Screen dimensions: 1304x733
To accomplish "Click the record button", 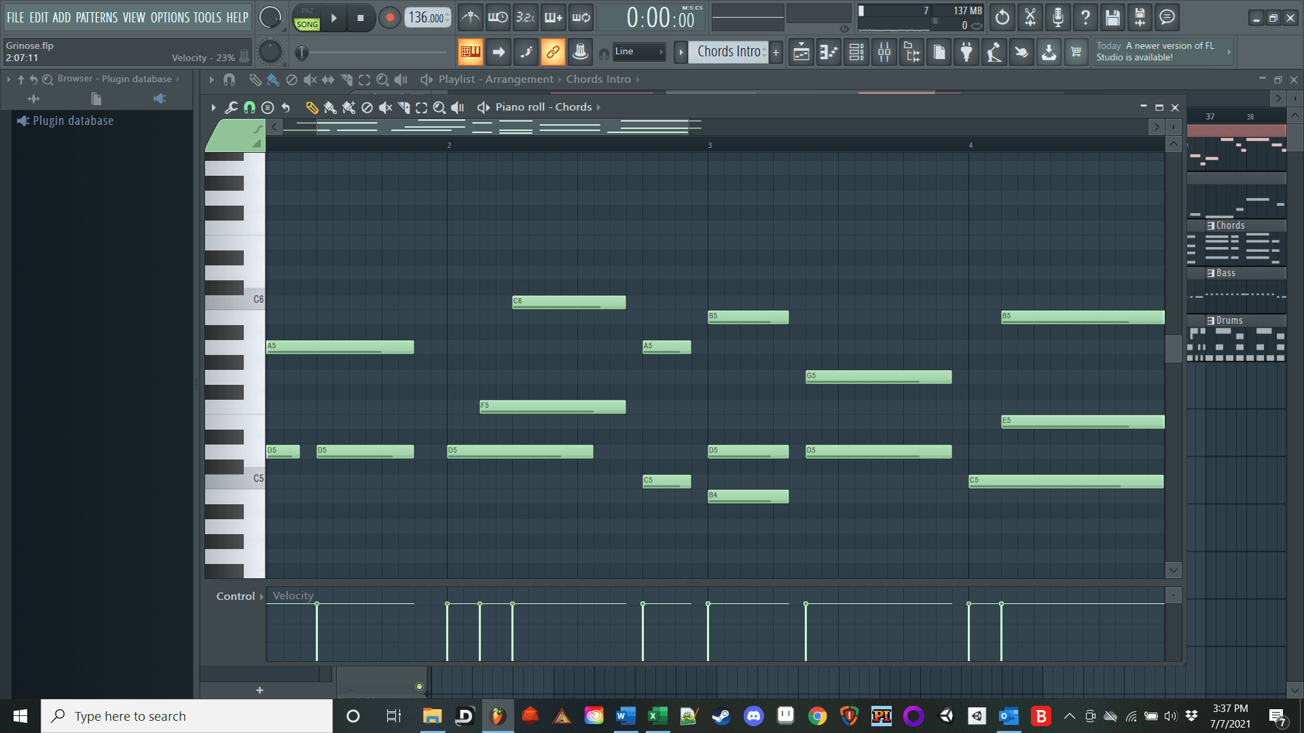I will click(390, 18).
